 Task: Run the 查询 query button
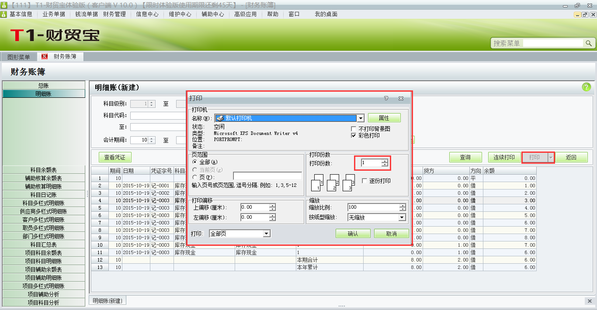click(x=465, y=157)
